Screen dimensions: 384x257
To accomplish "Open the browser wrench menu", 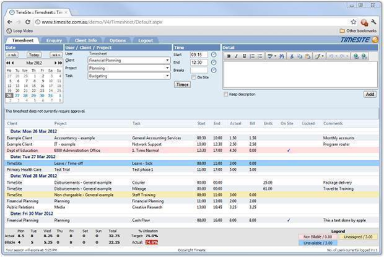I will [x=373, y=22].
